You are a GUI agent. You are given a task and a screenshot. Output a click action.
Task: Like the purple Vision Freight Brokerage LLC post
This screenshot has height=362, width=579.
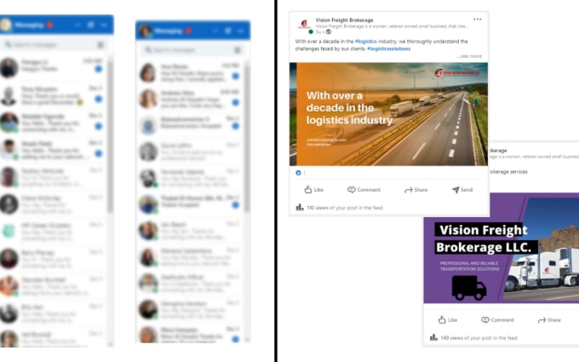click(448, 320)
